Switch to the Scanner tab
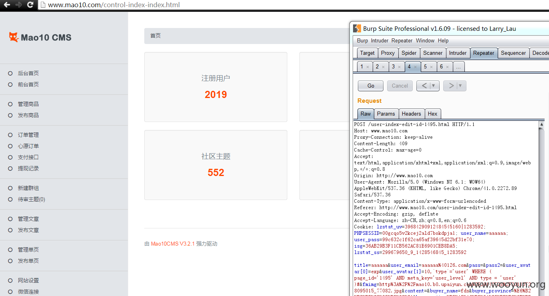The image size is (549, 296). [433, 53]
